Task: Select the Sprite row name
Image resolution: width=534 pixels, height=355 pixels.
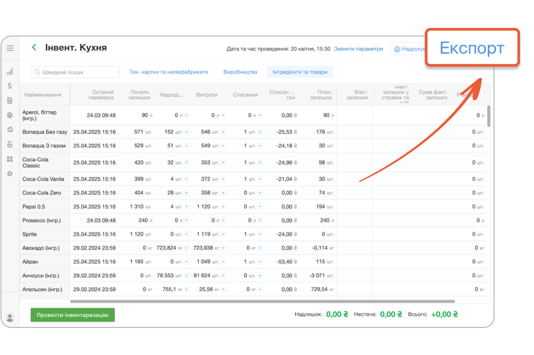Action: (29, 234)
